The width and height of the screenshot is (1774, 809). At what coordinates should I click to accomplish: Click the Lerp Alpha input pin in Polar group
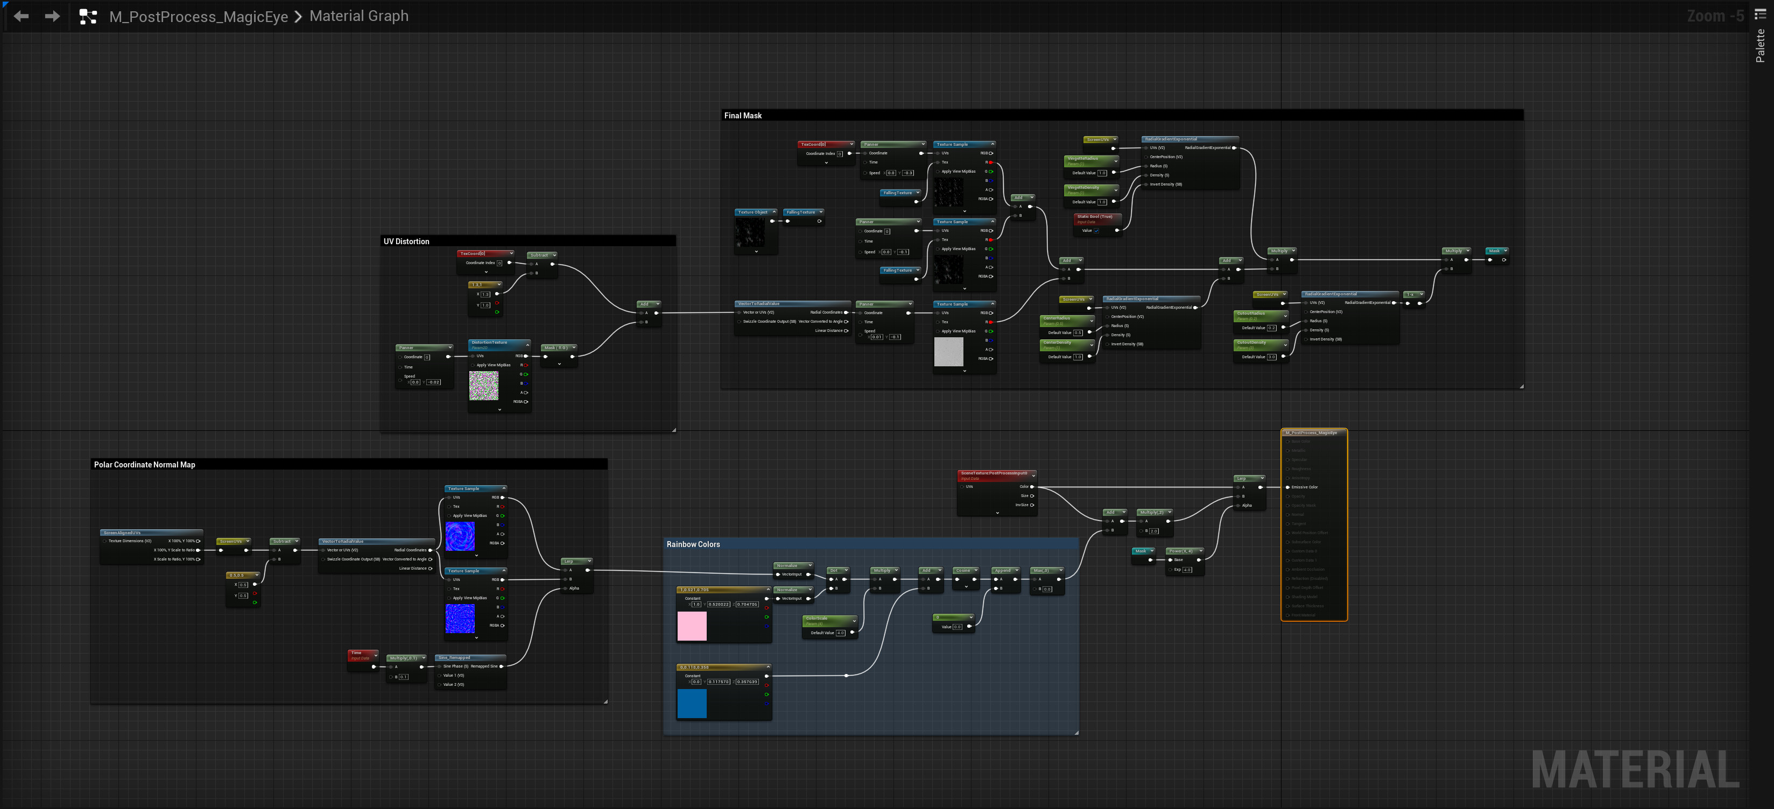(x=566, y=588)
